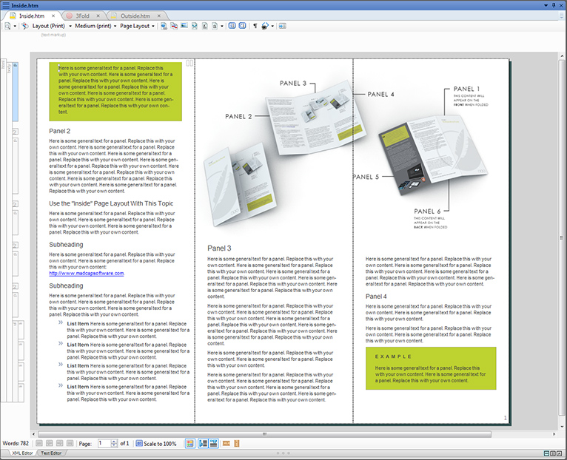Click the first disabled page navigation icon

point(39,444)
